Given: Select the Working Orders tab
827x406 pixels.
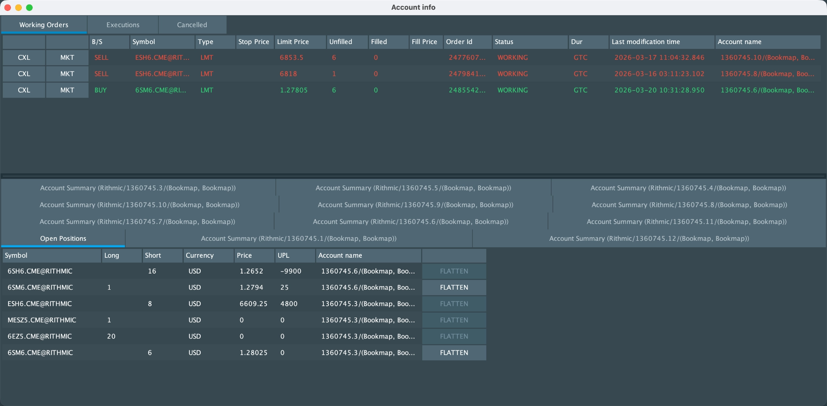Looking at the screenshot, I should 43,25.
